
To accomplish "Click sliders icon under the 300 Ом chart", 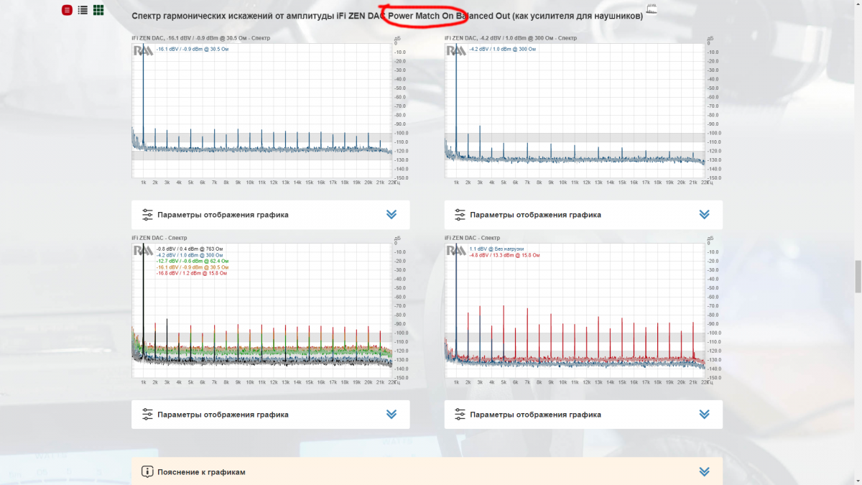I will click(460, 214).
